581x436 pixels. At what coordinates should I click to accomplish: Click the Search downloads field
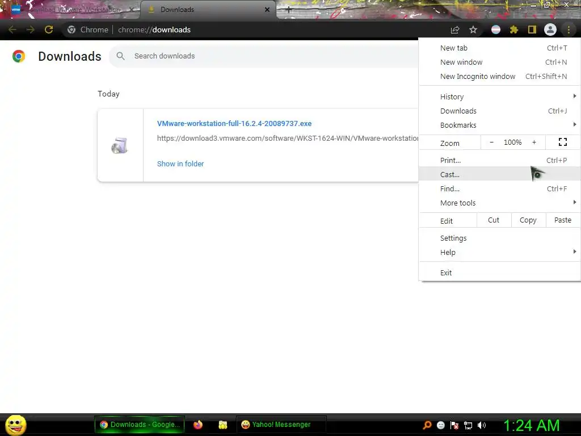tap(264, 56)
